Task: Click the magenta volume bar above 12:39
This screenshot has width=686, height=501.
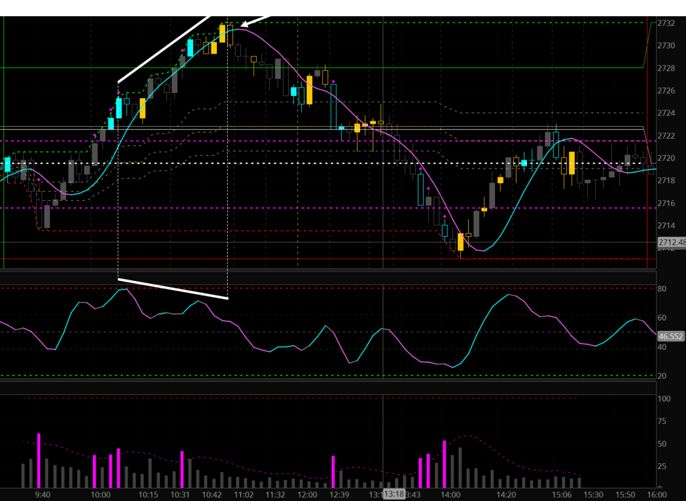Action: coord(333,471)
